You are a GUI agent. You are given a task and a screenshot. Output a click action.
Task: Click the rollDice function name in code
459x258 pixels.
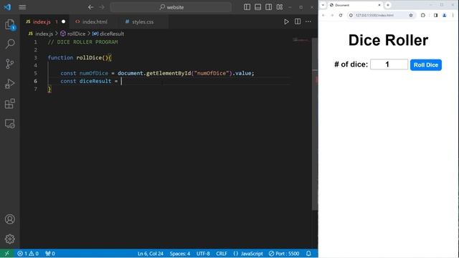click(89, 57)
